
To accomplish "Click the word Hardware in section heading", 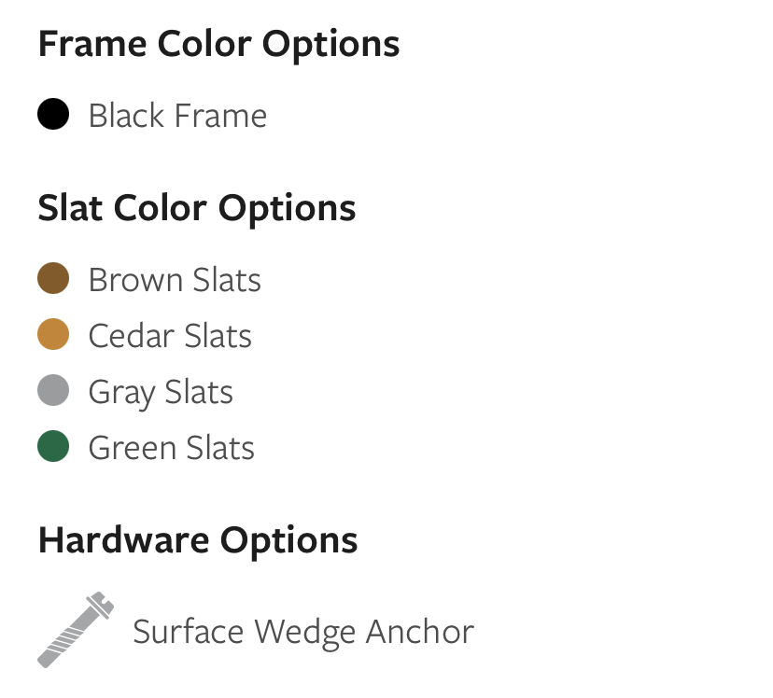I will pos(124,540).
